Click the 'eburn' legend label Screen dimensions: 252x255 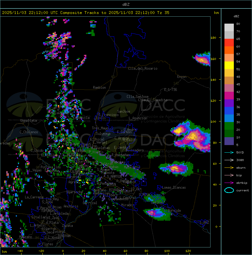(241, 168)
